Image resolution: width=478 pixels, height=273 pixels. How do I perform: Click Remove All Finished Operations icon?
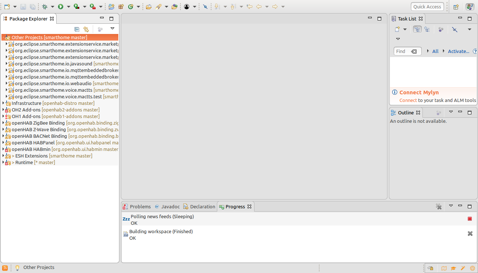click(439, 206)
